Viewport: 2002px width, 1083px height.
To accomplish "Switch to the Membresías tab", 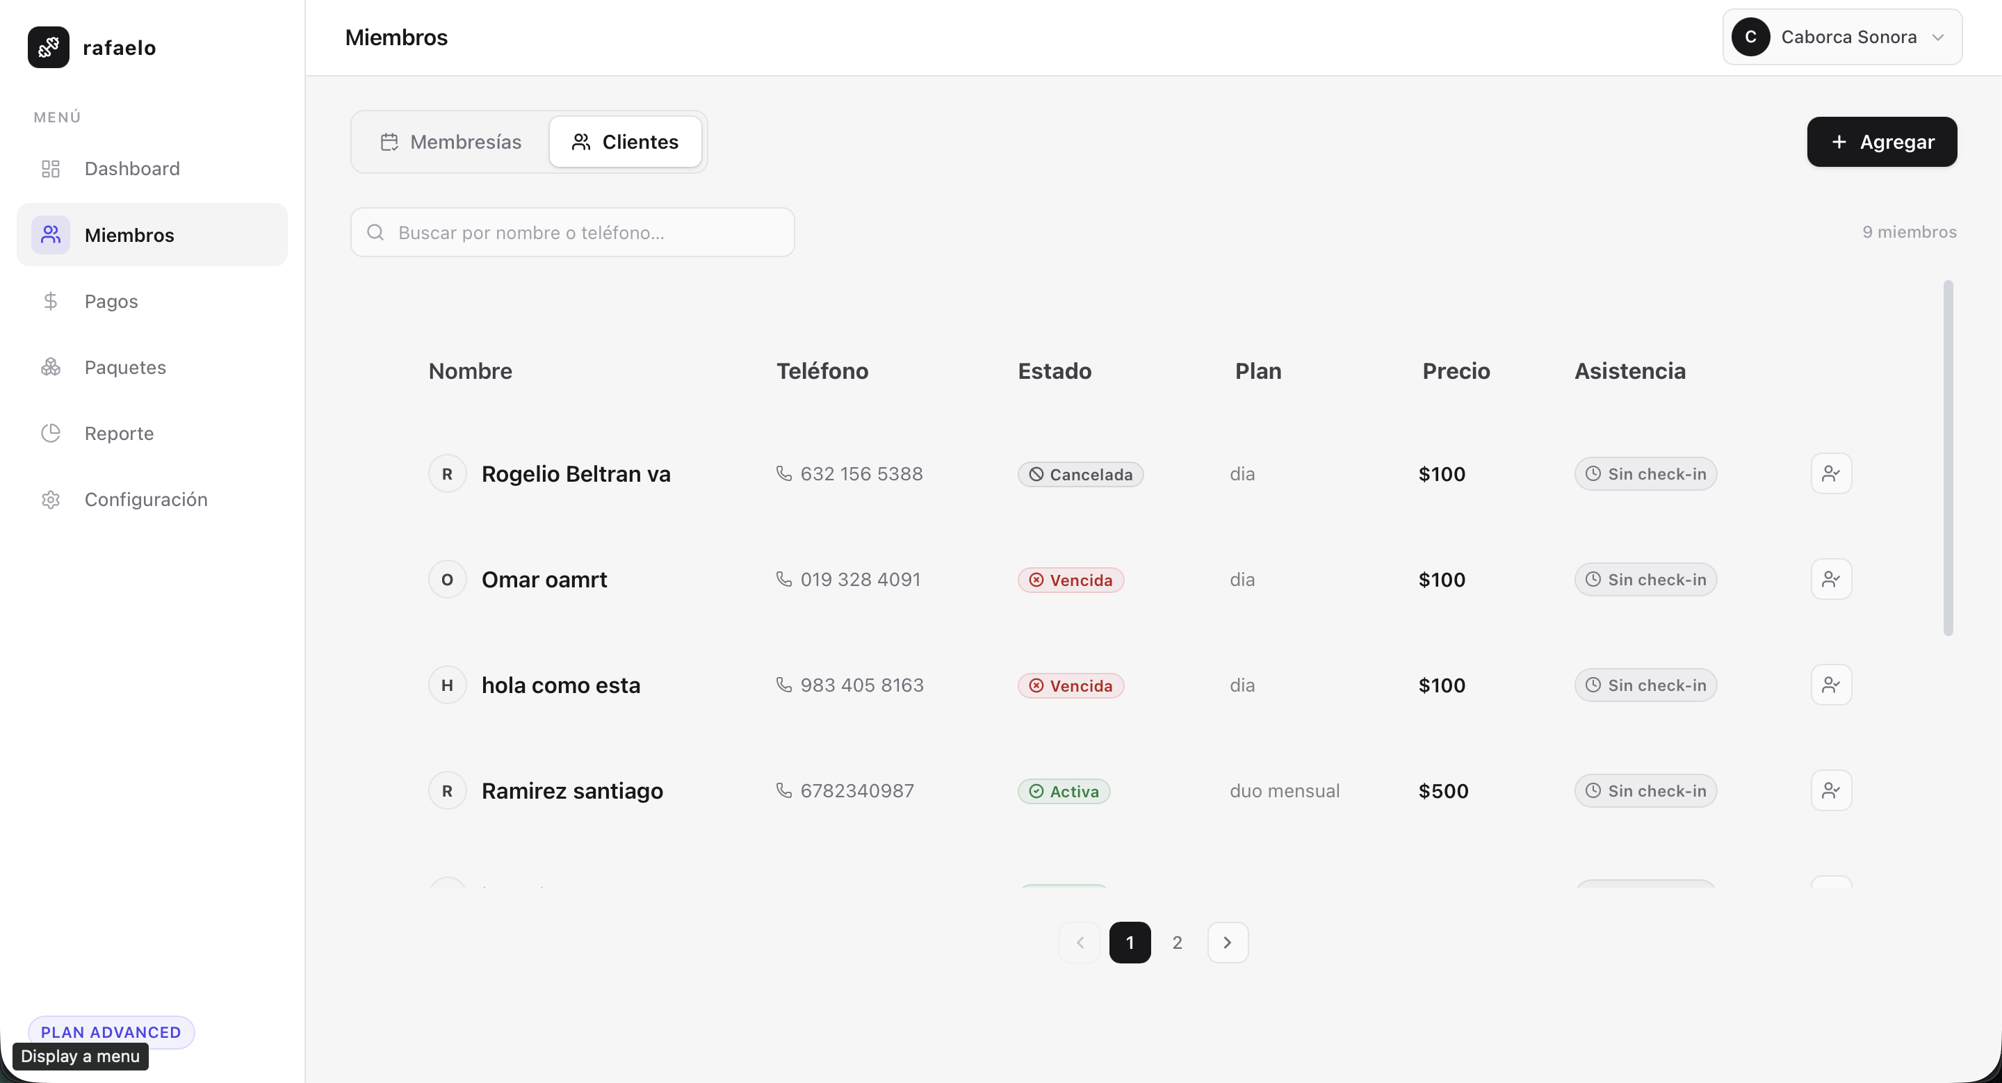I will [x=450, y=142].
